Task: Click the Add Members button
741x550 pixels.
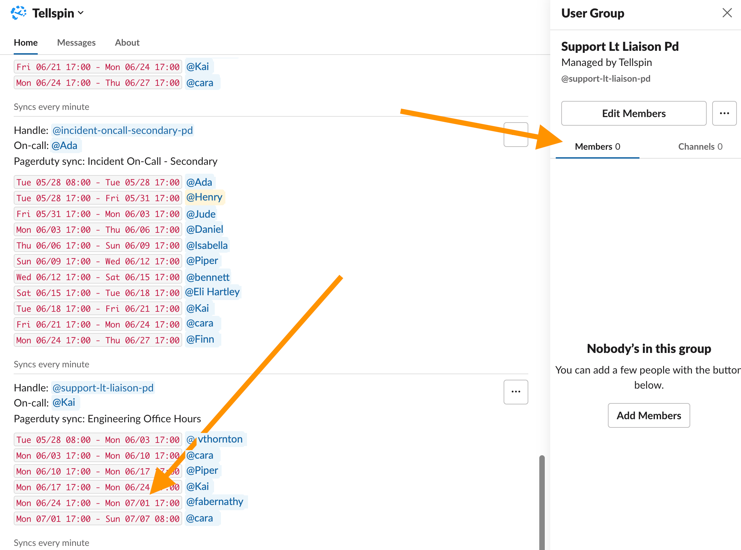Action: pos(649,415)
